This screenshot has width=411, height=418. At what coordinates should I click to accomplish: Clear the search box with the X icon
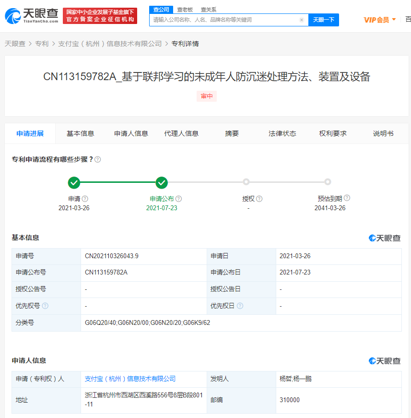point(302,20)
